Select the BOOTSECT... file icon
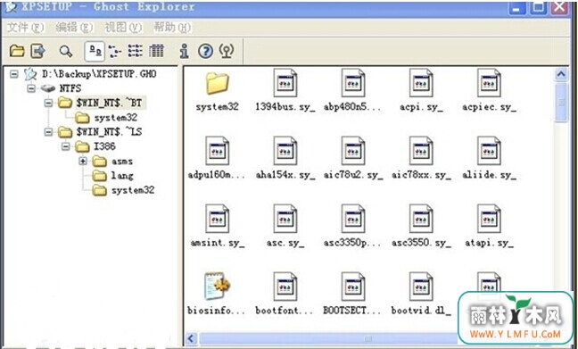578x349 pixels. tap(352, 287)
